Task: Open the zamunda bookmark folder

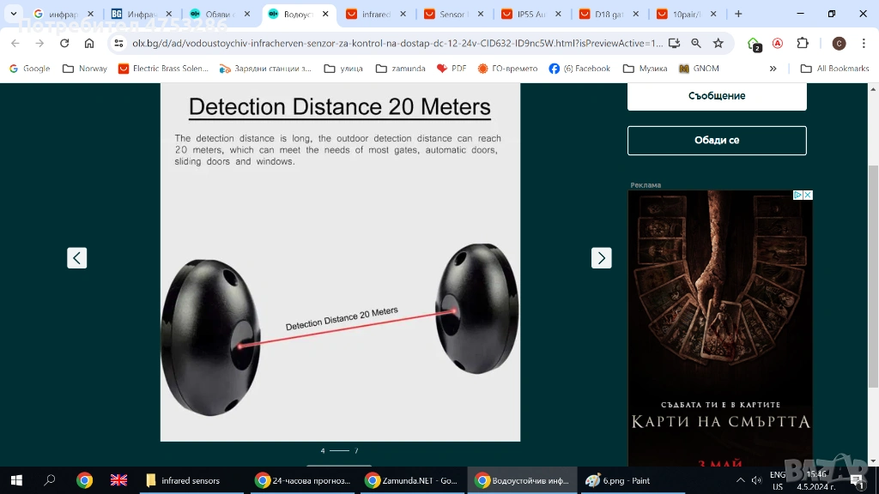Action: pyautogui.click(x=400, y=69)
